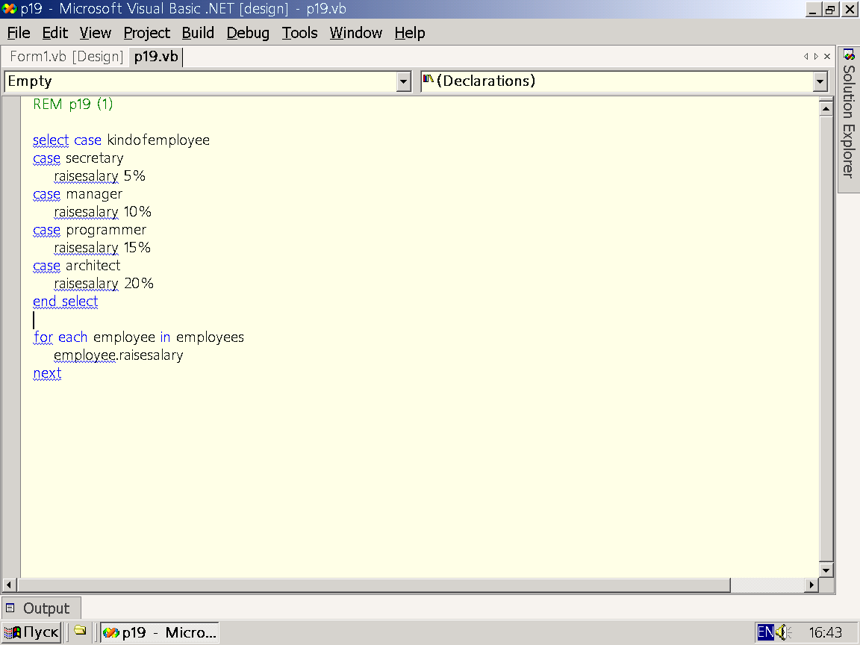Click on 'end select' code line
Image resolution: width=860 pixels, height=645 pixels.
66,302
